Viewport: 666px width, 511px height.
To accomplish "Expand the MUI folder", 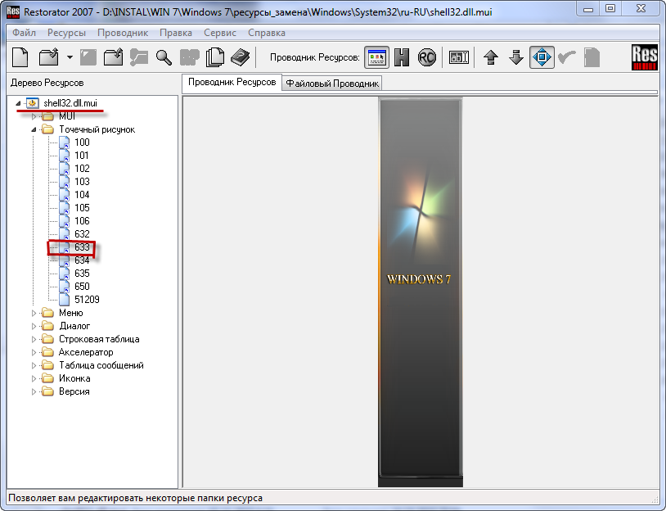I will [x=34, y=116].
